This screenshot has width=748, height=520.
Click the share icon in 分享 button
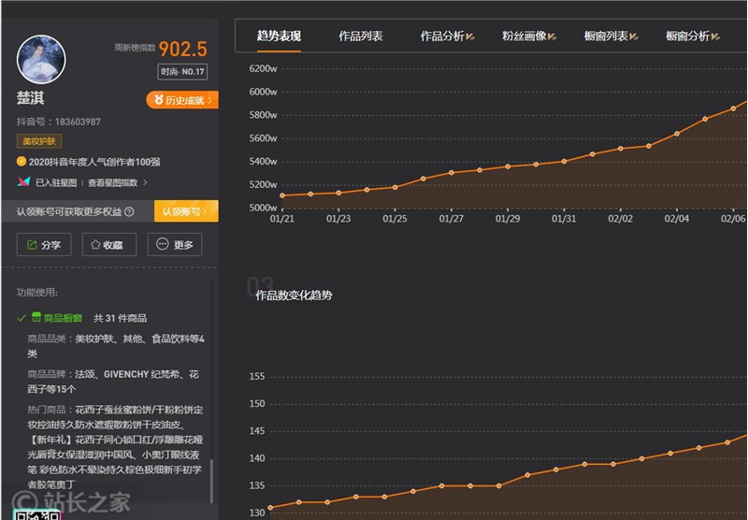tap(32, 245)
